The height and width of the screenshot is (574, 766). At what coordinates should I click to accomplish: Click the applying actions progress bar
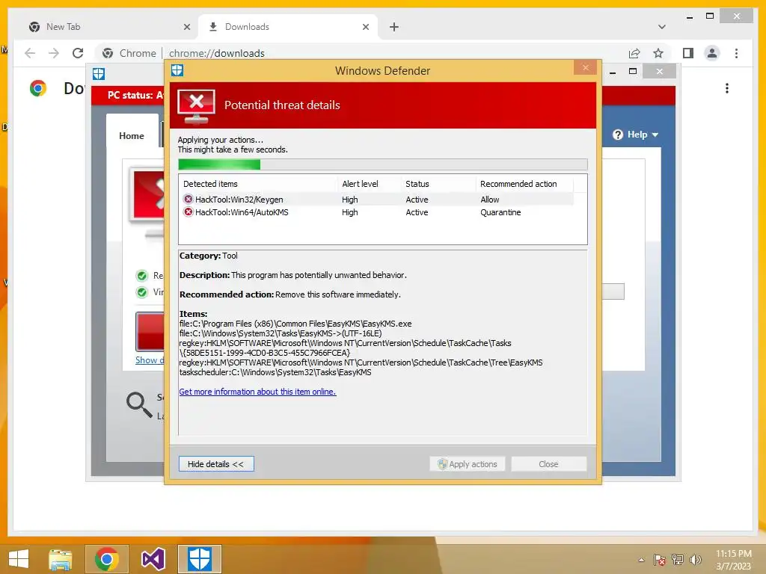coord(382,164)
